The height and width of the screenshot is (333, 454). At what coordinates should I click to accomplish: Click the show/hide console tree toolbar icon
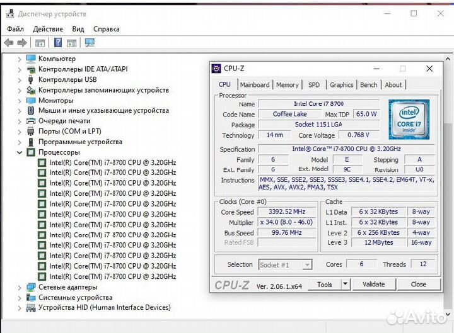coord(40,43)
